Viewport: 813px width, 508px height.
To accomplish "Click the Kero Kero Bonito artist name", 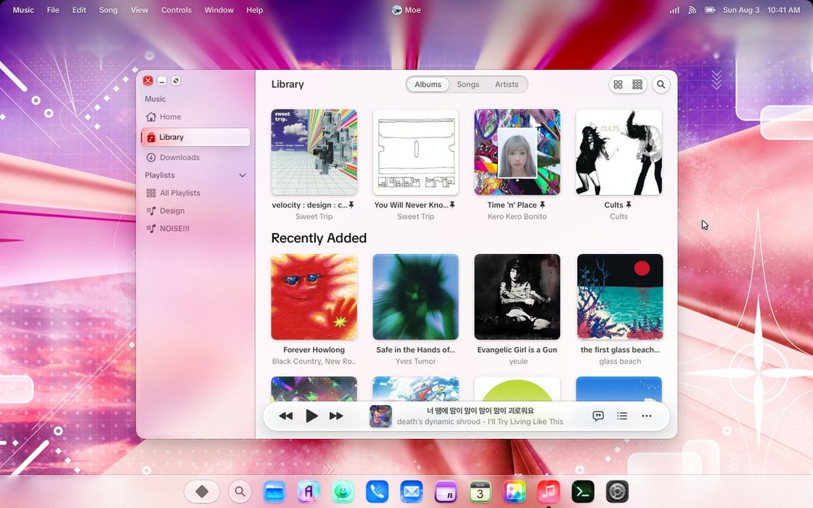I will [517, 217].
